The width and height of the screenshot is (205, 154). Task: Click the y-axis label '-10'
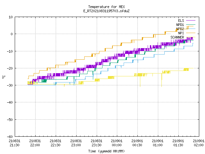(10, 51)
